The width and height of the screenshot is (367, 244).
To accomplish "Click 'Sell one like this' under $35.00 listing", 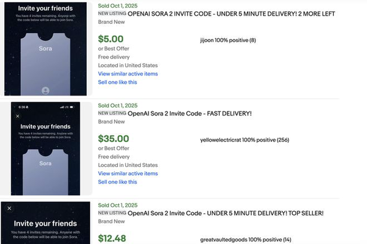I will (x=118, y=182).
